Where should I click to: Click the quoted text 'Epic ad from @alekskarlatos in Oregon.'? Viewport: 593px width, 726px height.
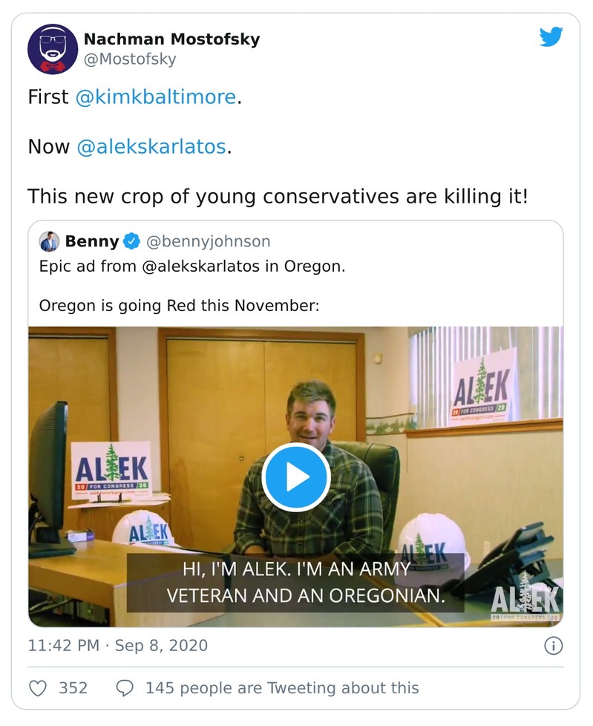click(191, 266)
